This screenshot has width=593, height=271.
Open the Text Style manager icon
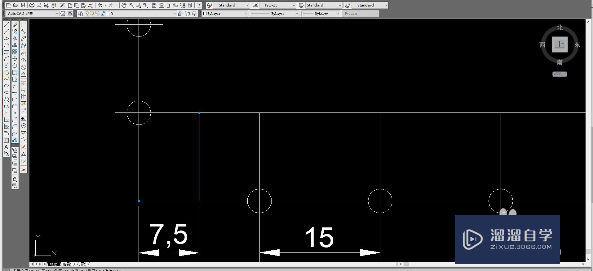point(209,5)
